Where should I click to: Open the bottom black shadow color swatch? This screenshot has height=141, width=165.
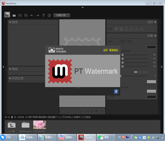point(152,97)
